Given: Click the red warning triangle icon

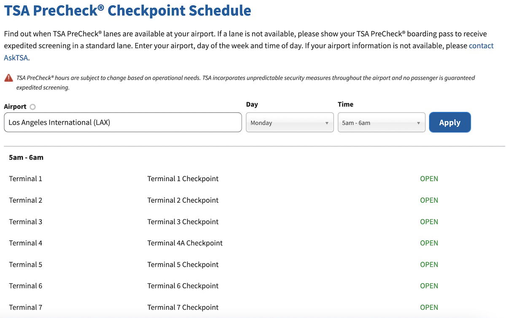Looking at the screenshot, I should [x=8, y=78].
